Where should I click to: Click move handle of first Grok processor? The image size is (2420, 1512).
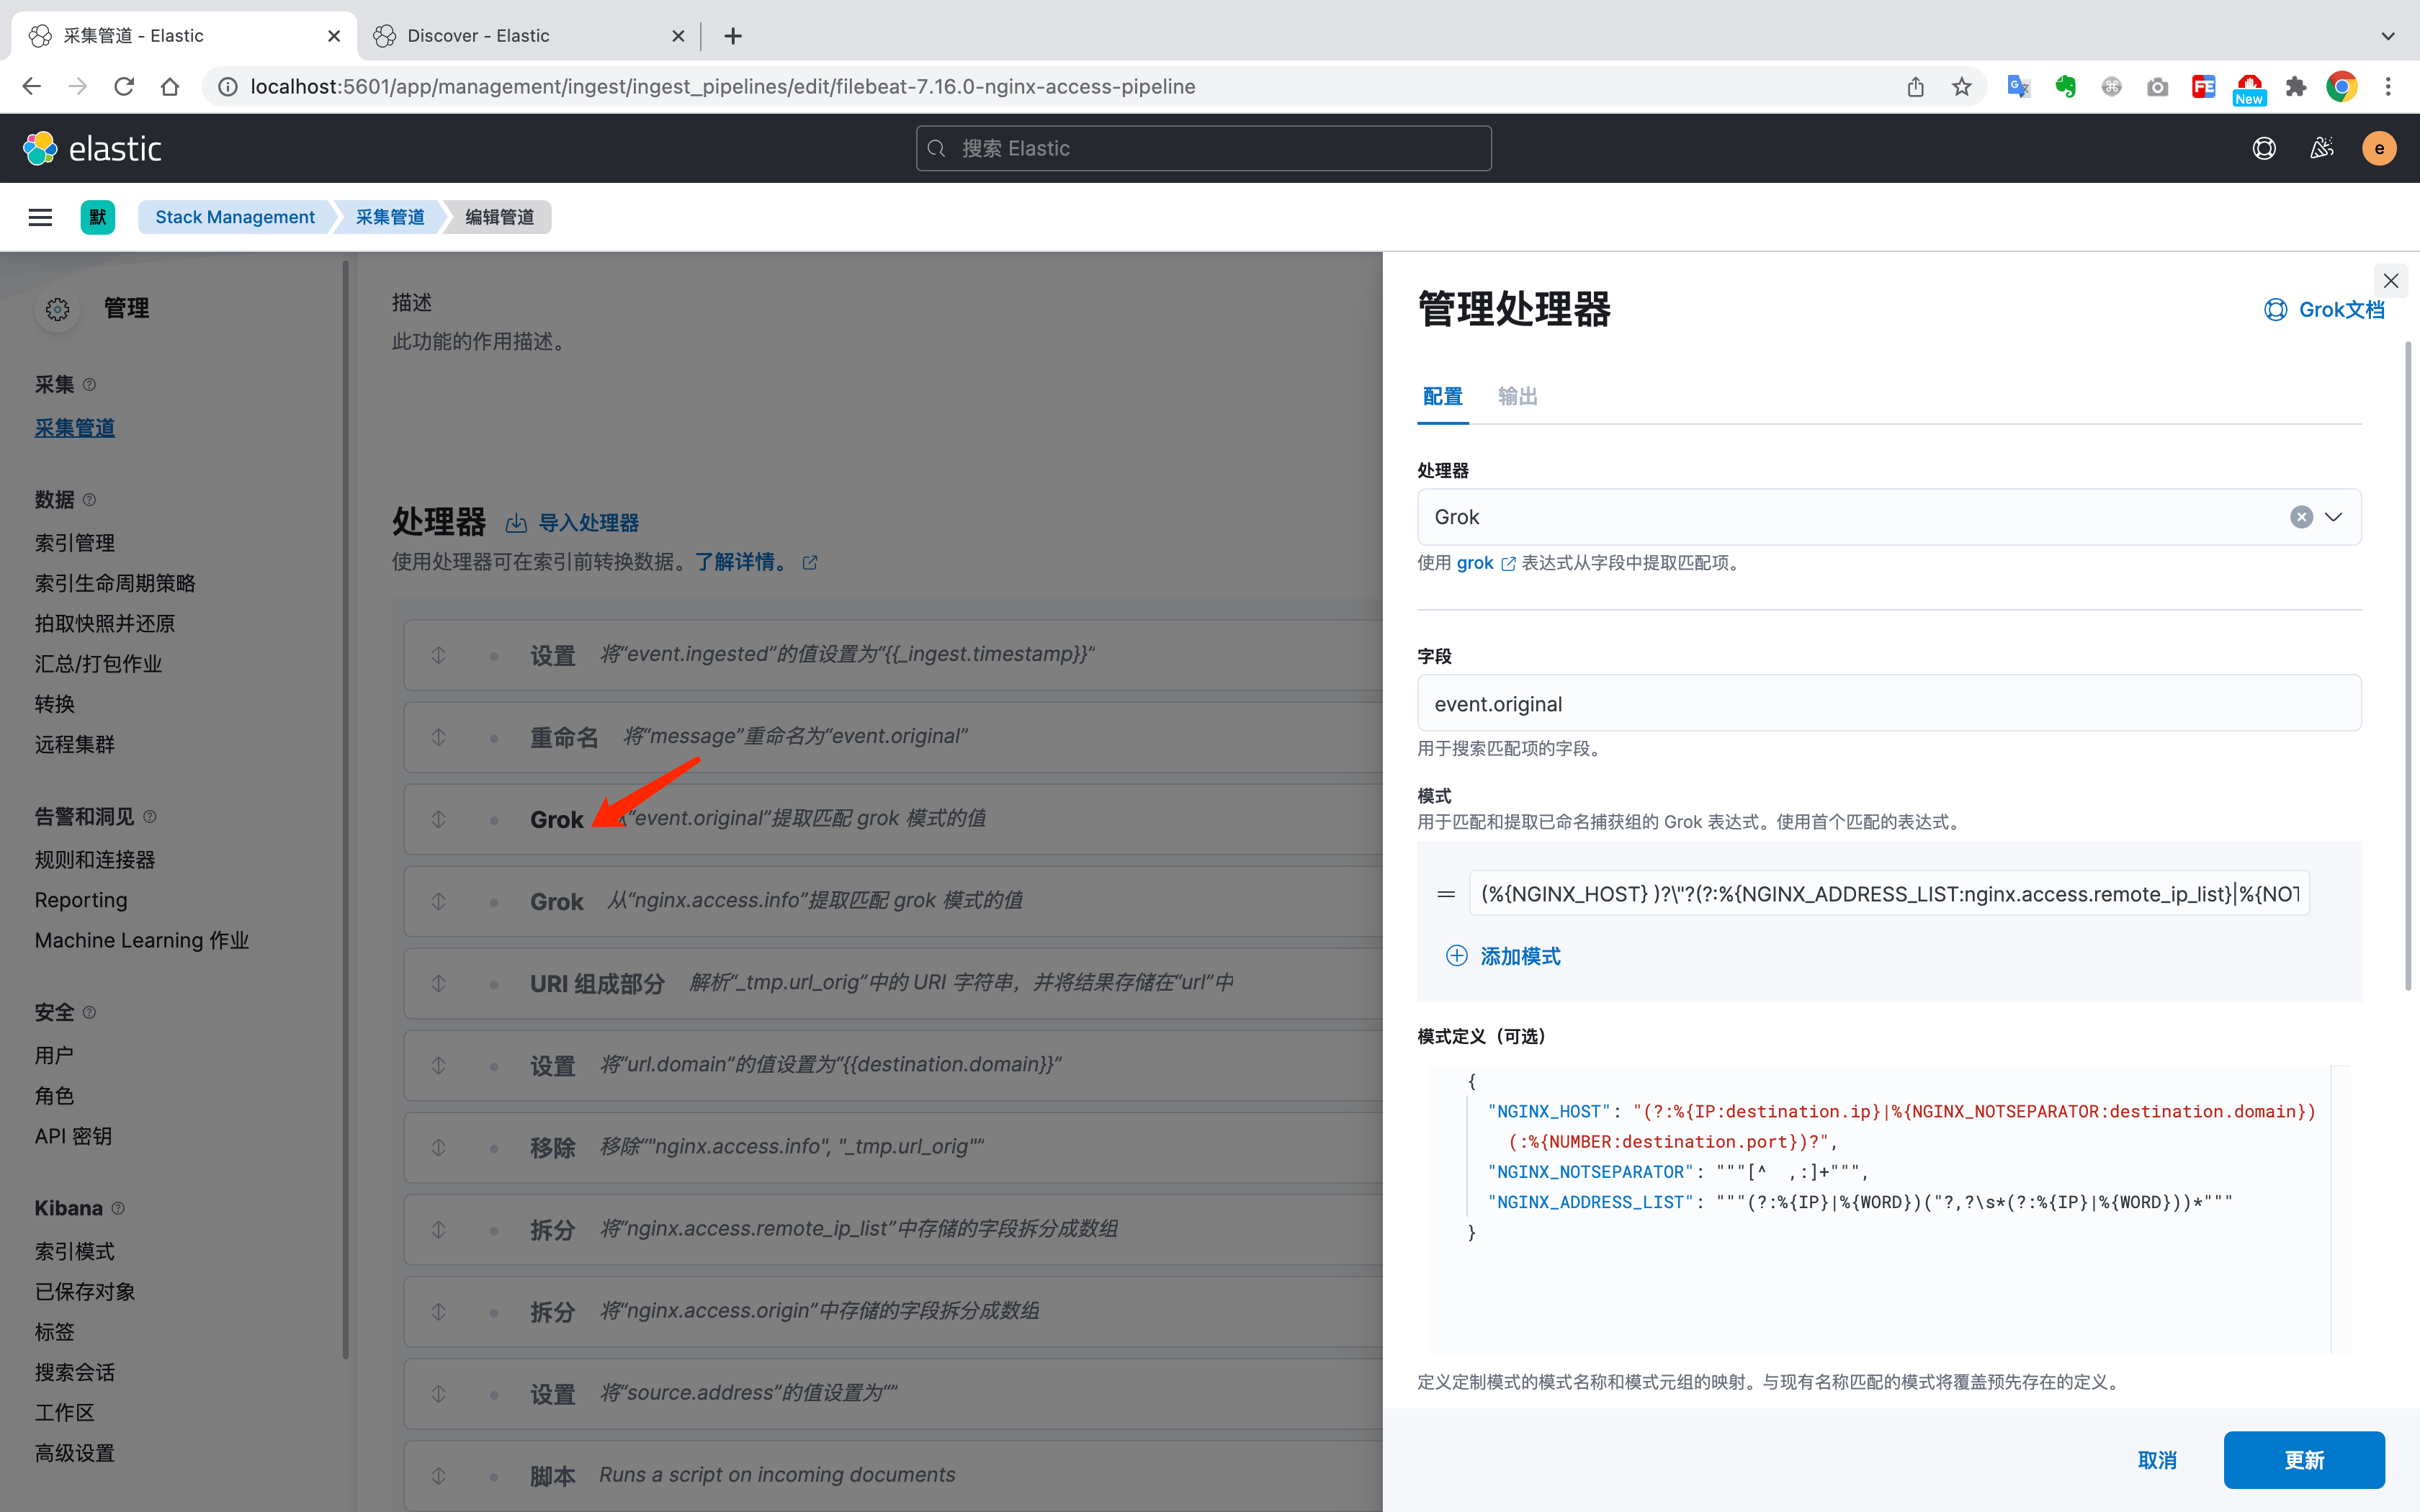pyautogui.click(x=438, y=819)
